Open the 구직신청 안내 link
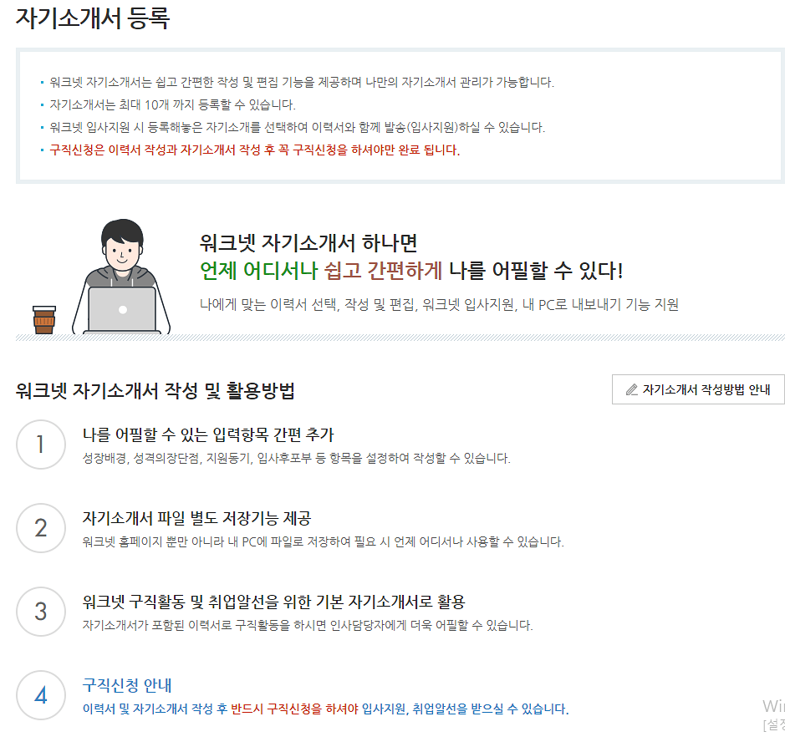 point(127,685)
